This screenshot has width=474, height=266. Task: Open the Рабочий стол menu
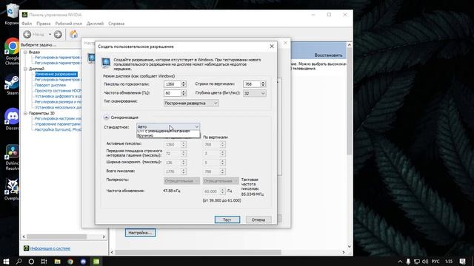[x=68, y=24]
